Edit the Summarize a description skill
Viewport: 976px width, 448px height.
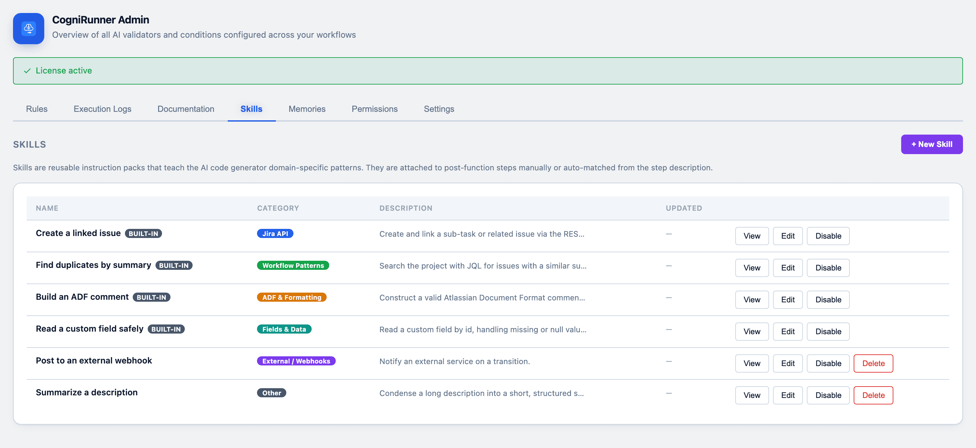(788, 395)
